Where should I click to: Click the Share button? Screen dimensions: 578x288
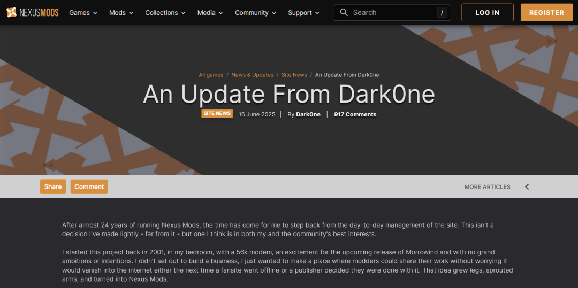click(53, 186)
